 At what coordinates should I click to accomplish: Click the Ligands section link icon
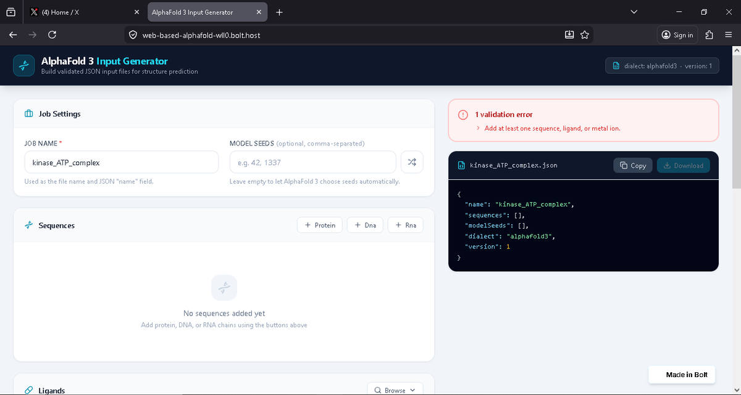coord(28,391)
